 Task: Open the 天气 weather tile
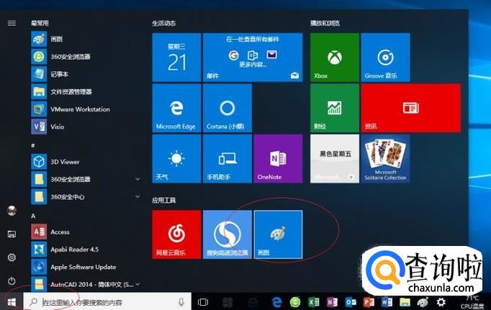176,159
